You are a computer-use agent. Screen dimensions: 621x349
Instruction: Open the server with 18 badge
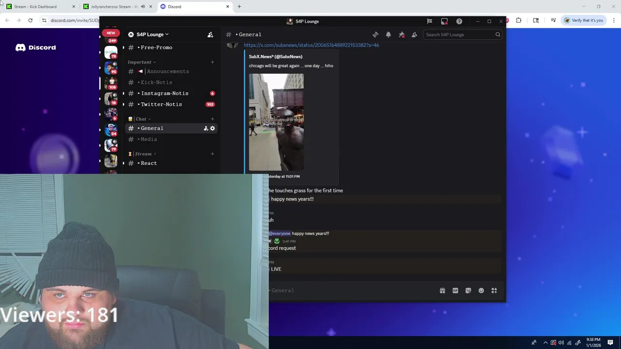pyautogui.click(x=111, y=98)
